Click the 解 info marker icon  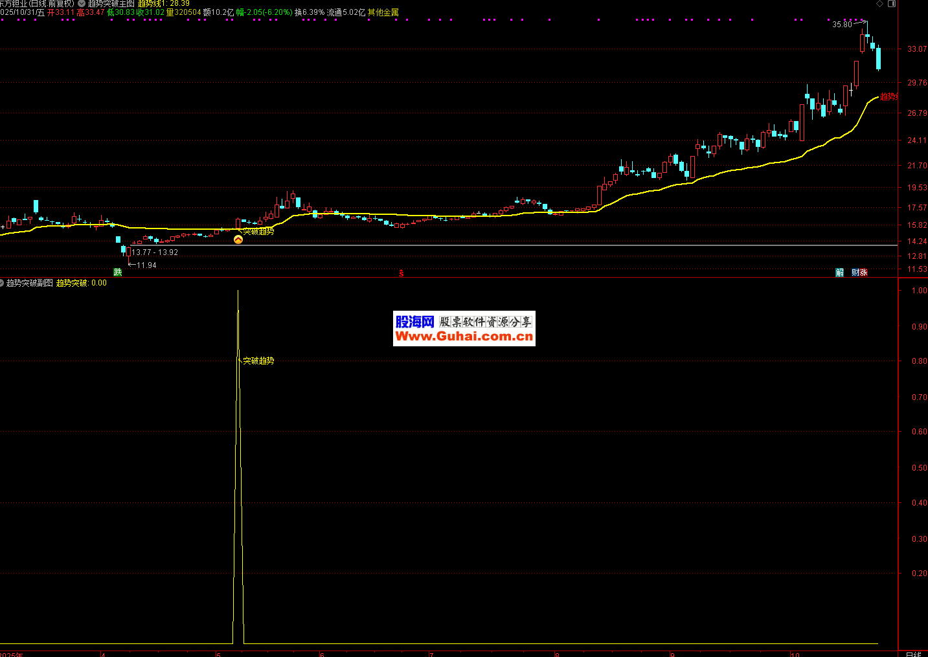coord(840,273)
